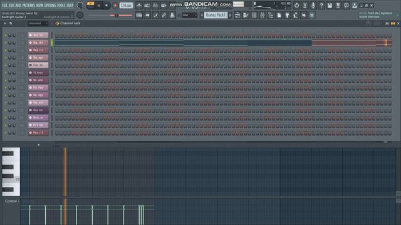
Task: Open the plugin picker plug icon
Action: [x=287, y=15]
